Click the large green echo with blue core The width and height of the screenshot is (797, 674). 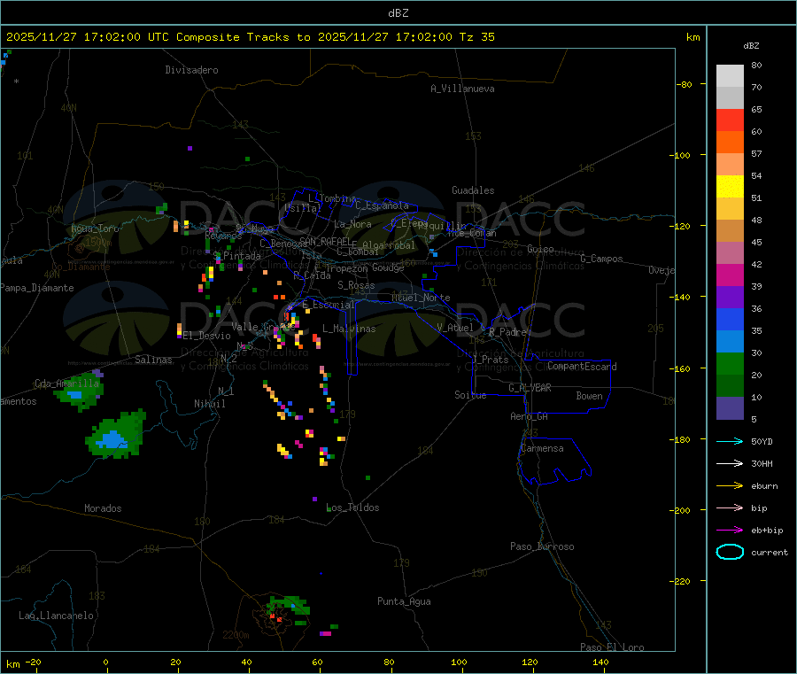(x=116, y=435)
